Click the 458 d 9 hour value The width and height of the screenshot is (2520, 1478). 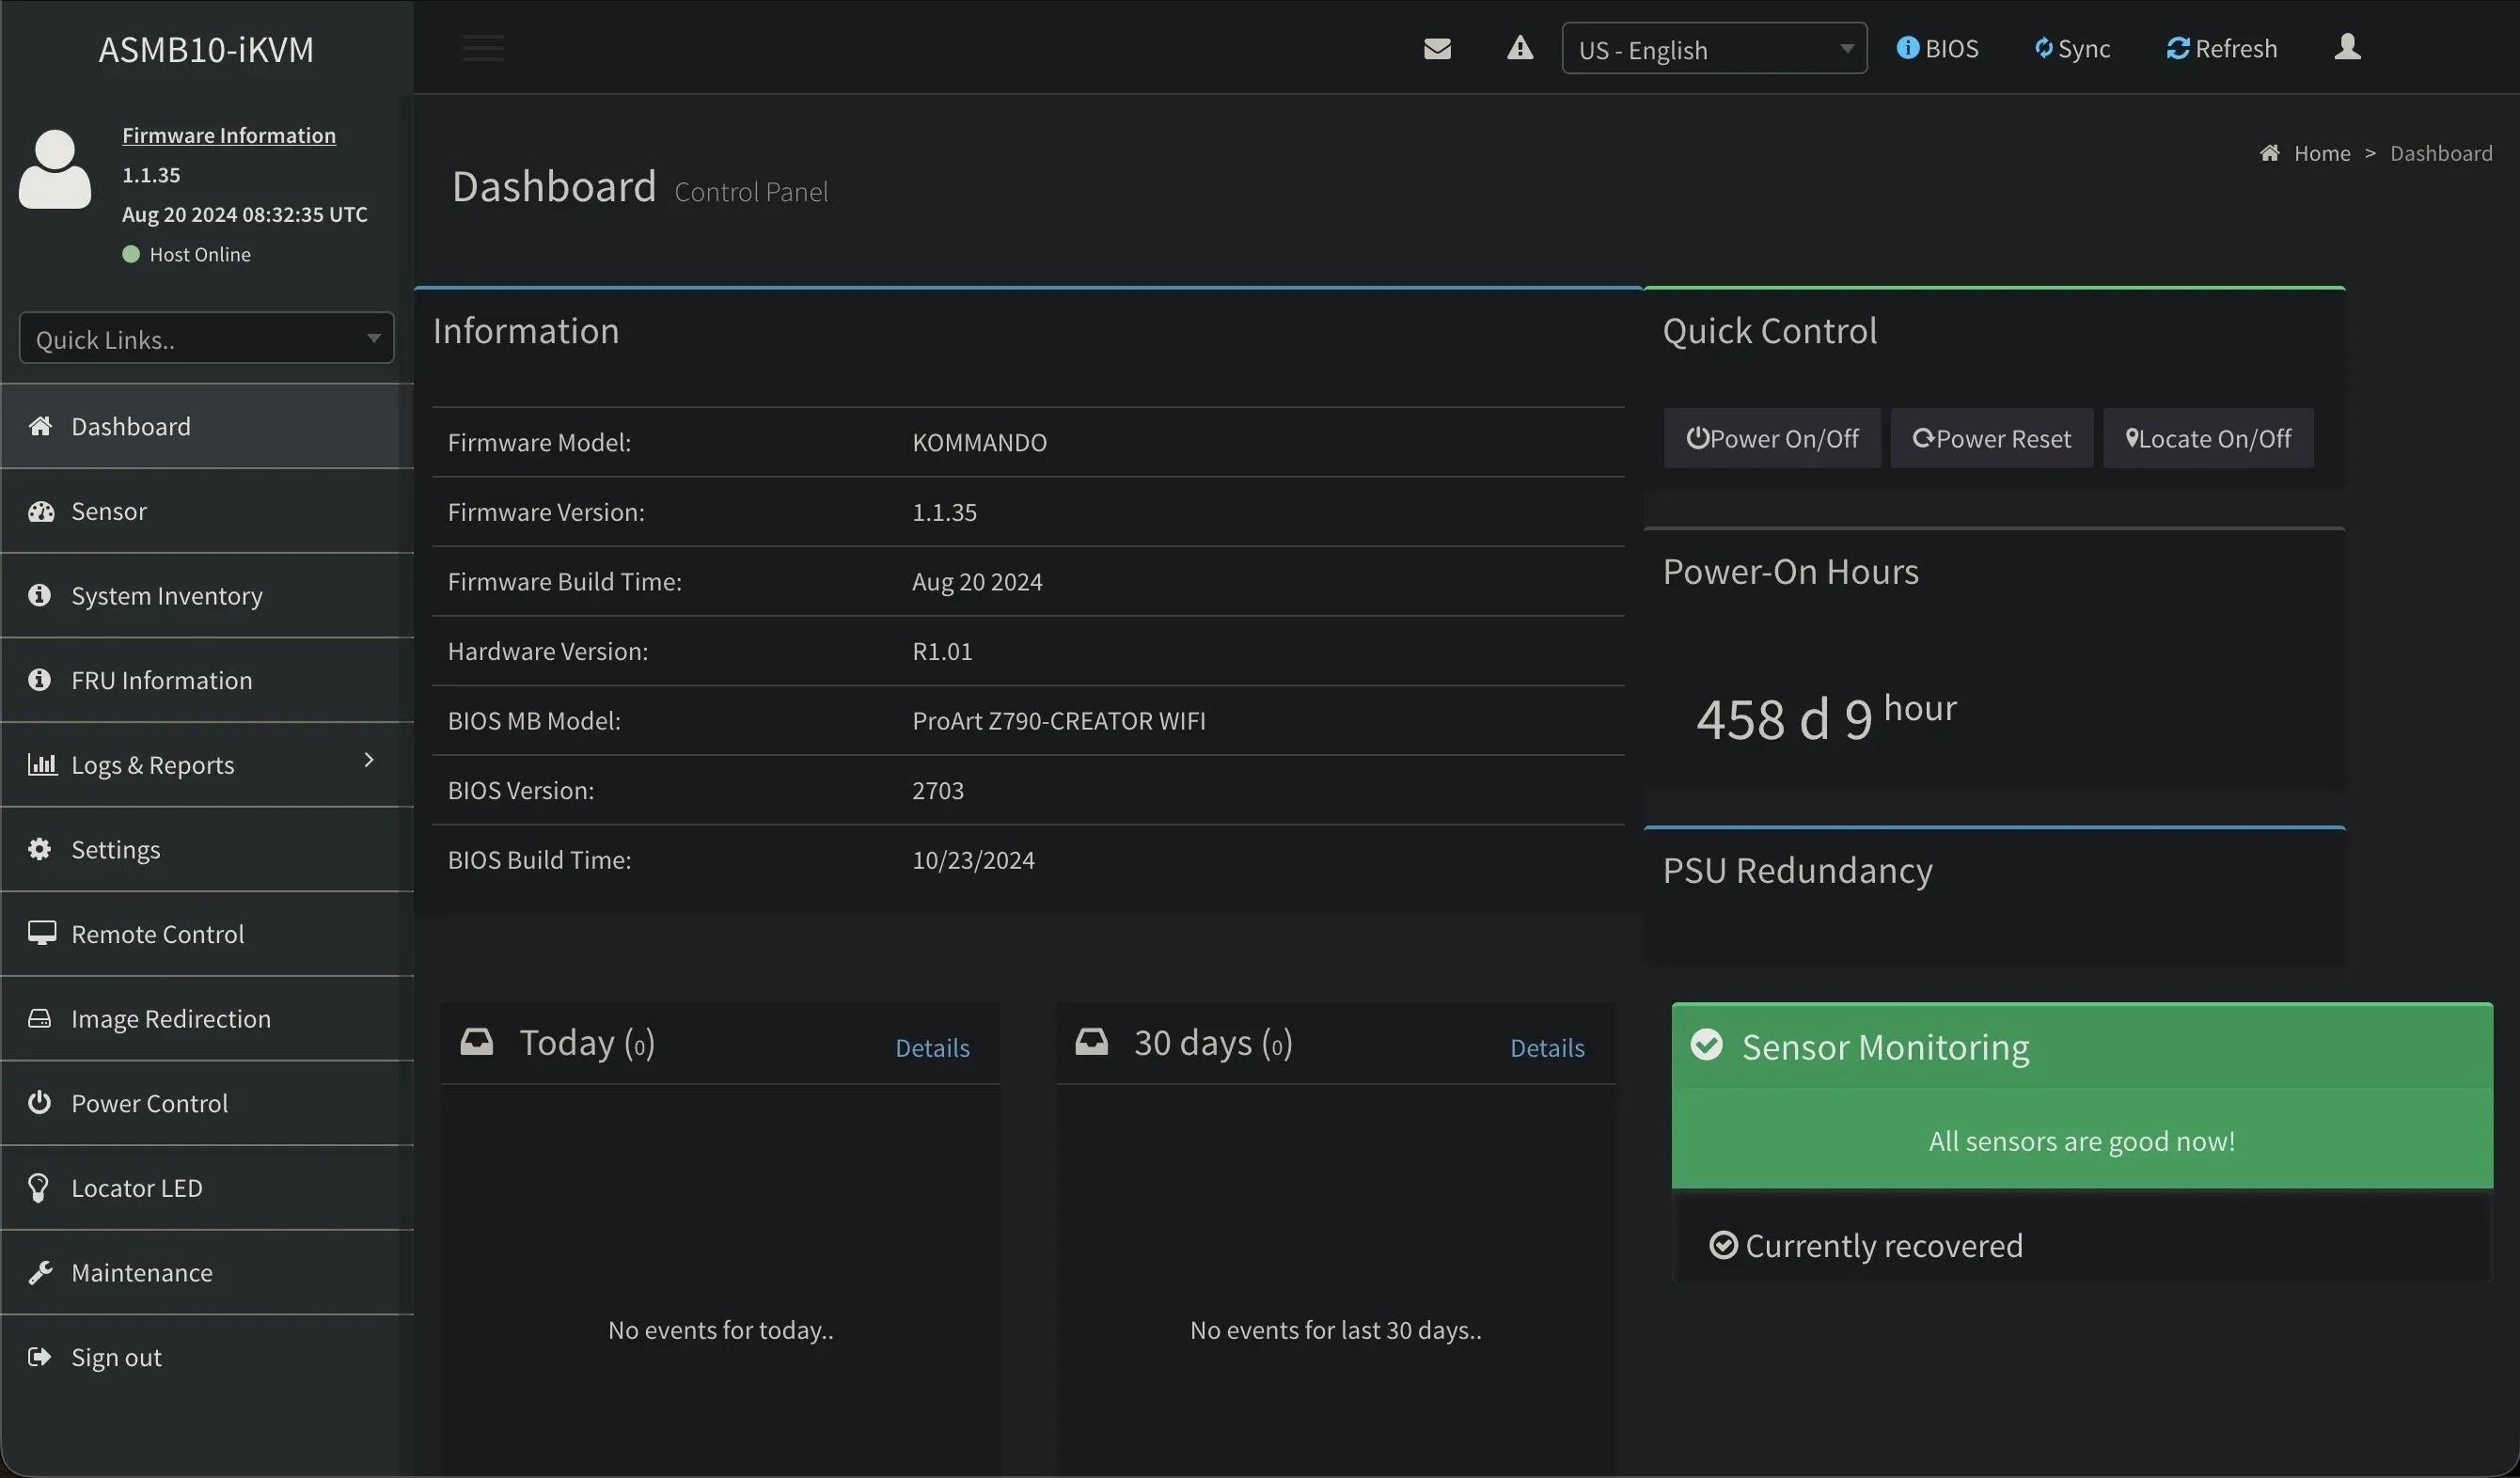pos(1826,716)
